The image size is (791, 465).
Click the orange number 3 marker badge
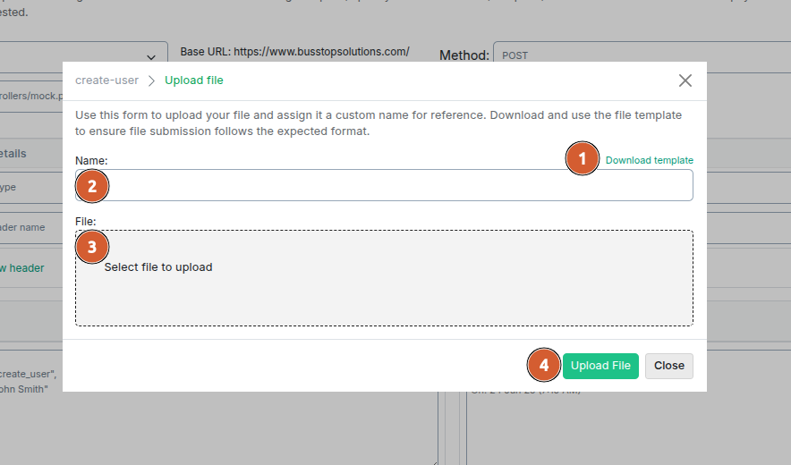click(x=92, y=246)
